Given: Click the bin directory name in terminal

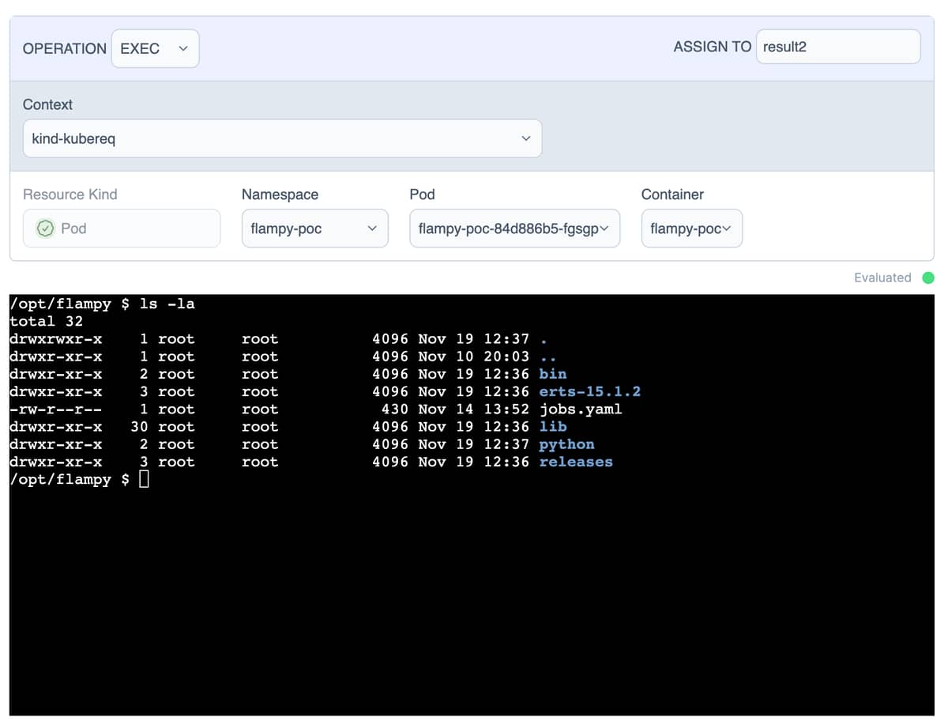Looking at the screenshot, I should (552, 374).
